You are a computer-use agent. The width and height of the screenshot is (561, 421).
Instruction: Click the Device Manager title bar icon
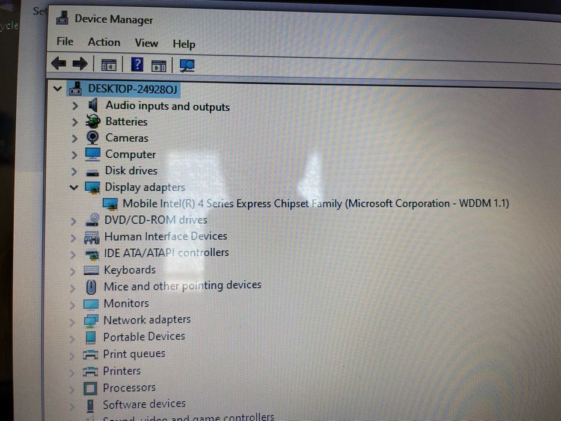tap(63, 18)
